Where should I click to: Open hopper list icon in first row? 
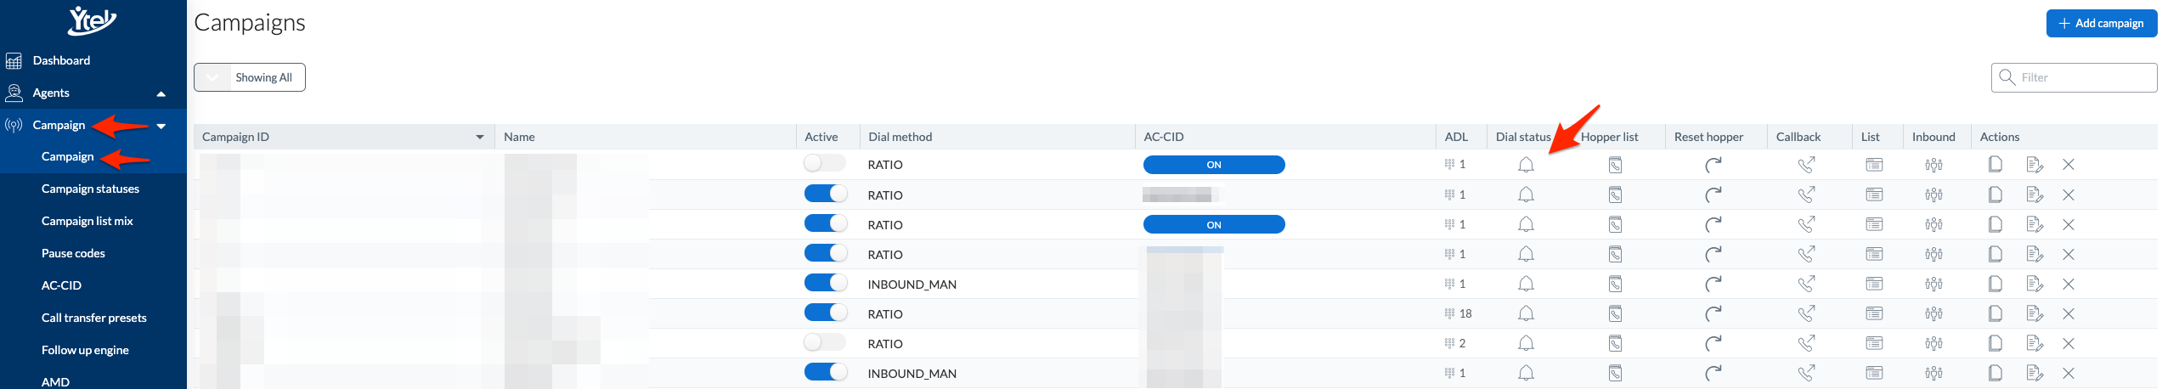coord(1615,165)
